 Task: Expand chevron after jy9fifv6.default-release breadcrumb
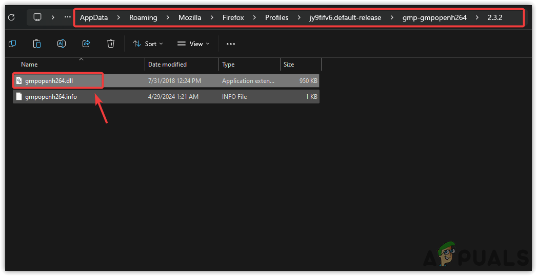tap(392, 17)
